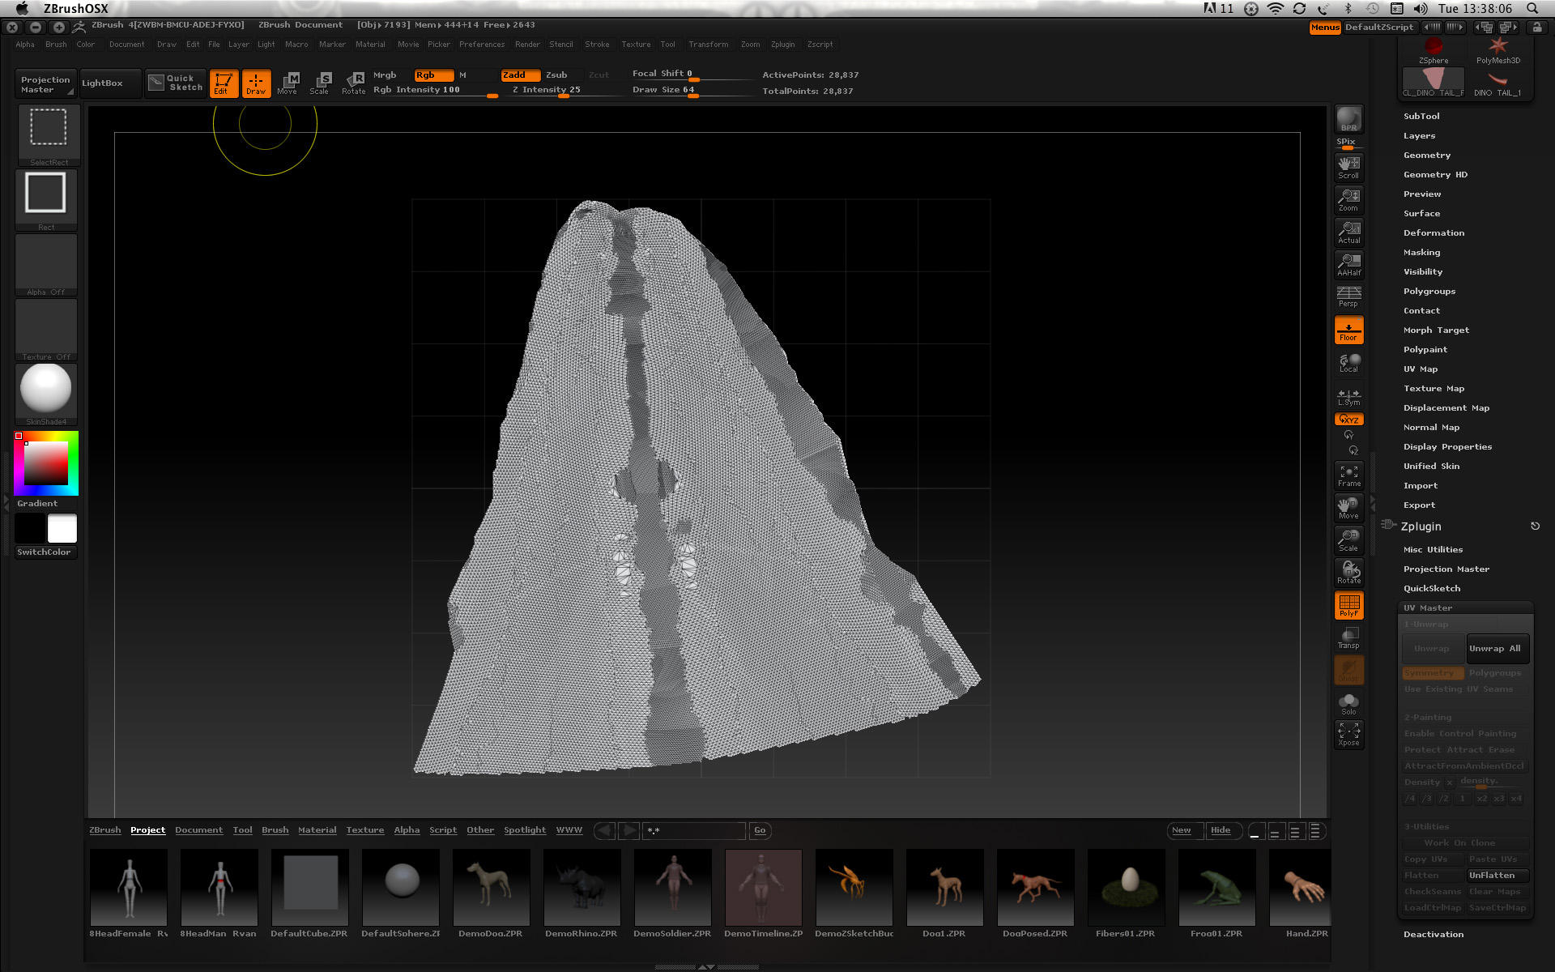Select the PolyMesh3D tool

pyautogui.click(x=1497, y=50)
